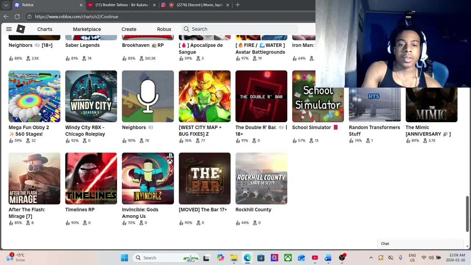This screenshot has width=471, height=265.
Task: Show hidden system tray icons chevron
Action: click(371, 258)
